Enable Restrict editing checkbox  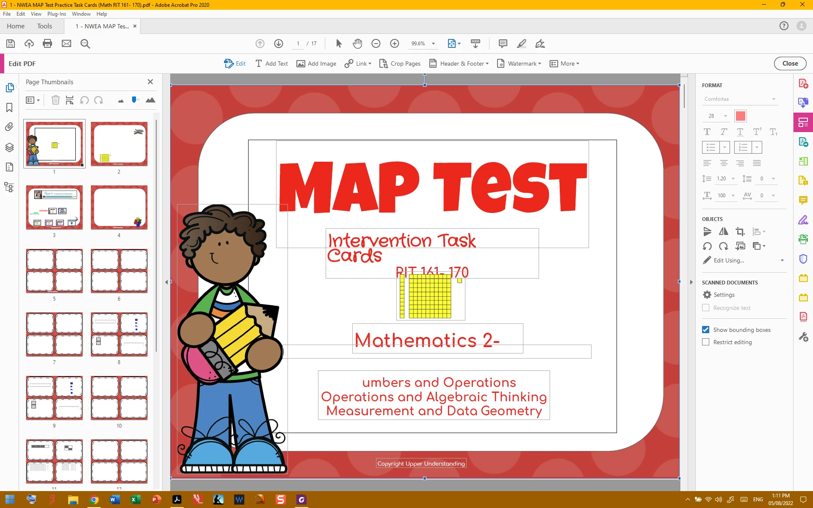click(x=705, y=342)
